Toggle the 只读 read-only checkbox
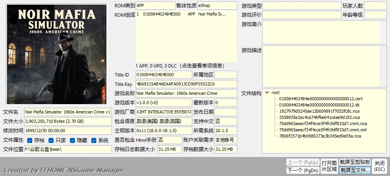This screenshot has width=390, height=176. pyautogui.click(x=51, y=140)
